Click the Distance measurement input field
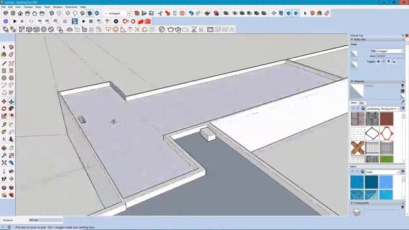 tap(45, 220)
